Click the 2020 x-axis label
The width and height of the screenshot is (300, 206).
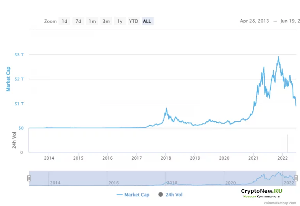click(224, 158)
